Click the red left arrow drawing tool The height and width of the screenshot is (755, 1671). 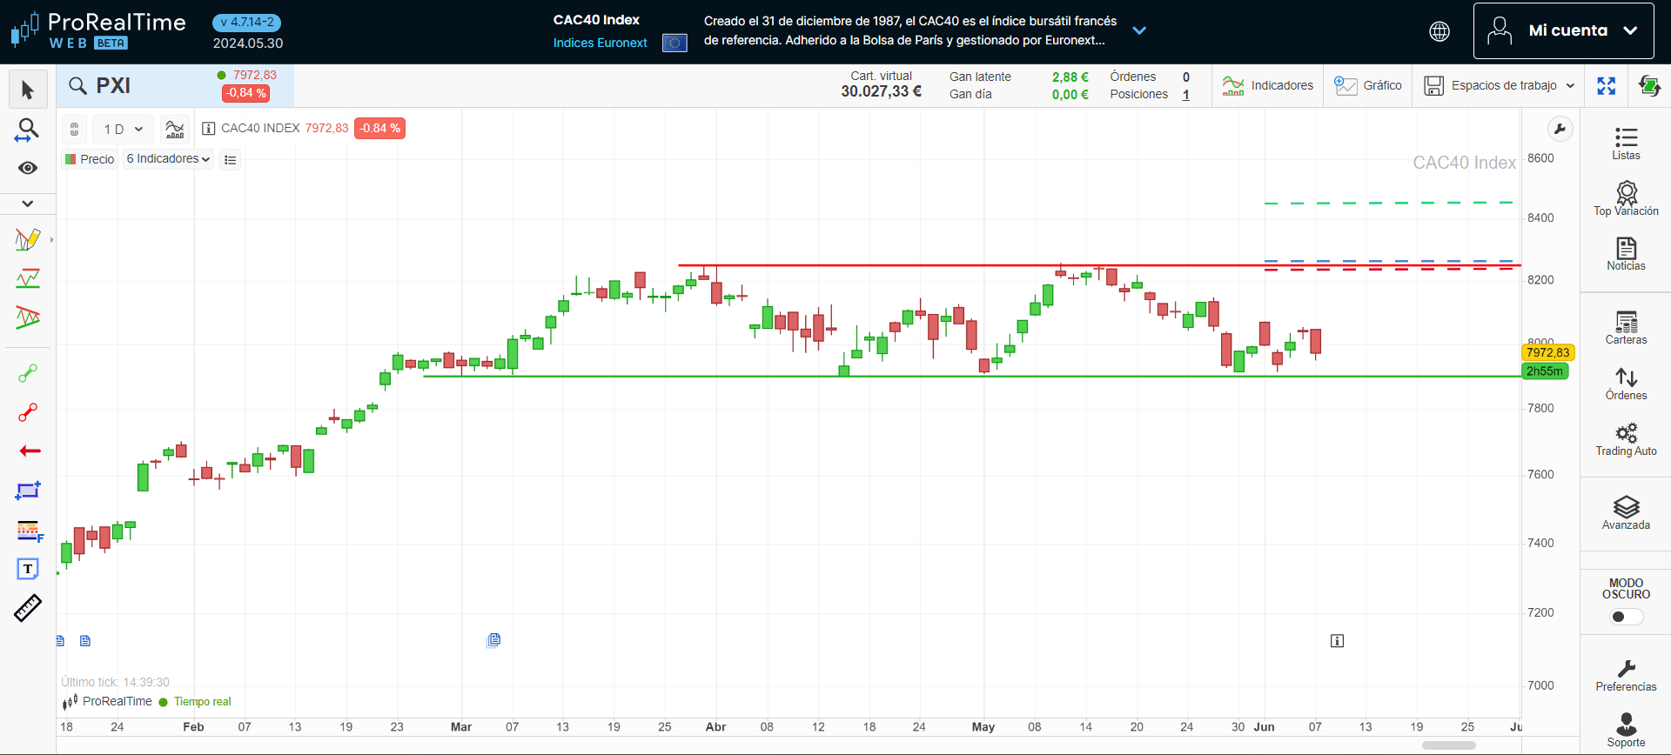pos(30,451)
